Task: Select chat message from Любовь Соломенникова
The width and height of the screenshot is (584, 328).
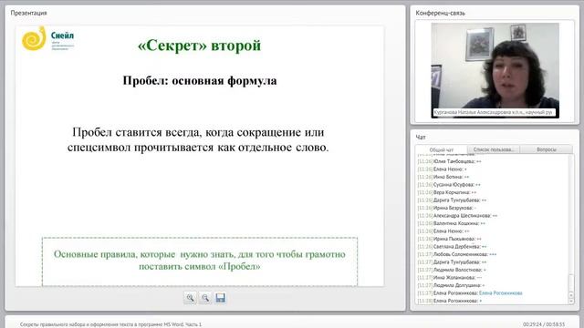Action: coord(457,254)
